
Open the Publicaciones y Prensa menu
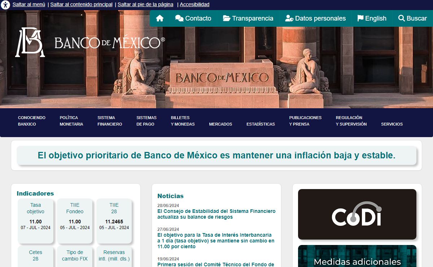click(305, 121)
